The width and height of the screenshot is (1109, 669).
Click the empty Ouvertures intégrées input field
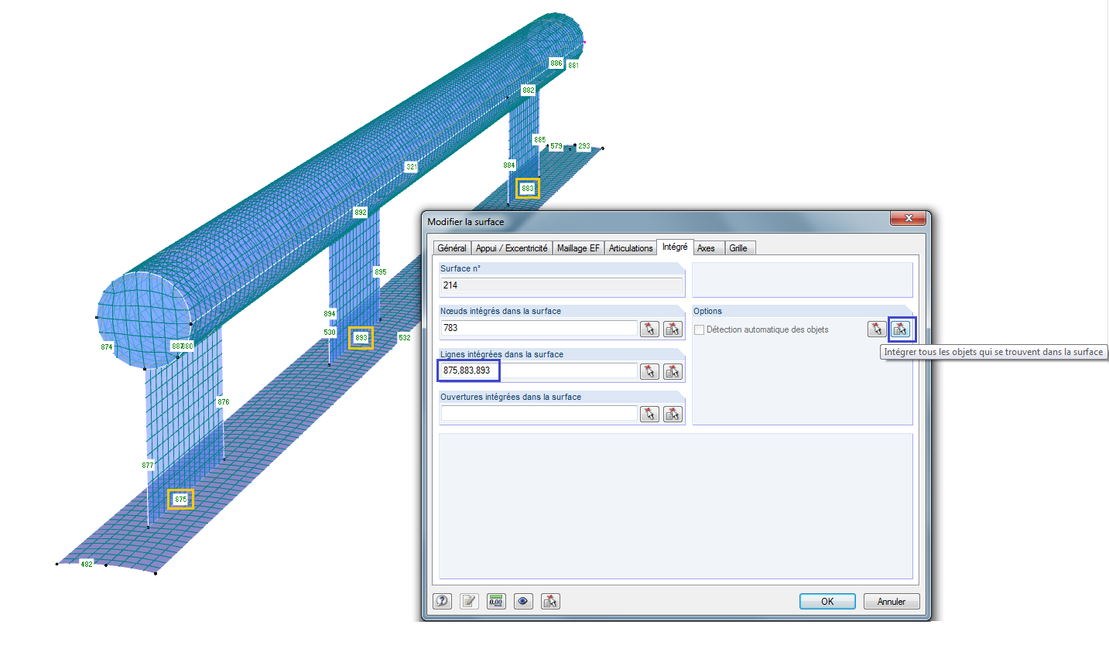point(539,413)
